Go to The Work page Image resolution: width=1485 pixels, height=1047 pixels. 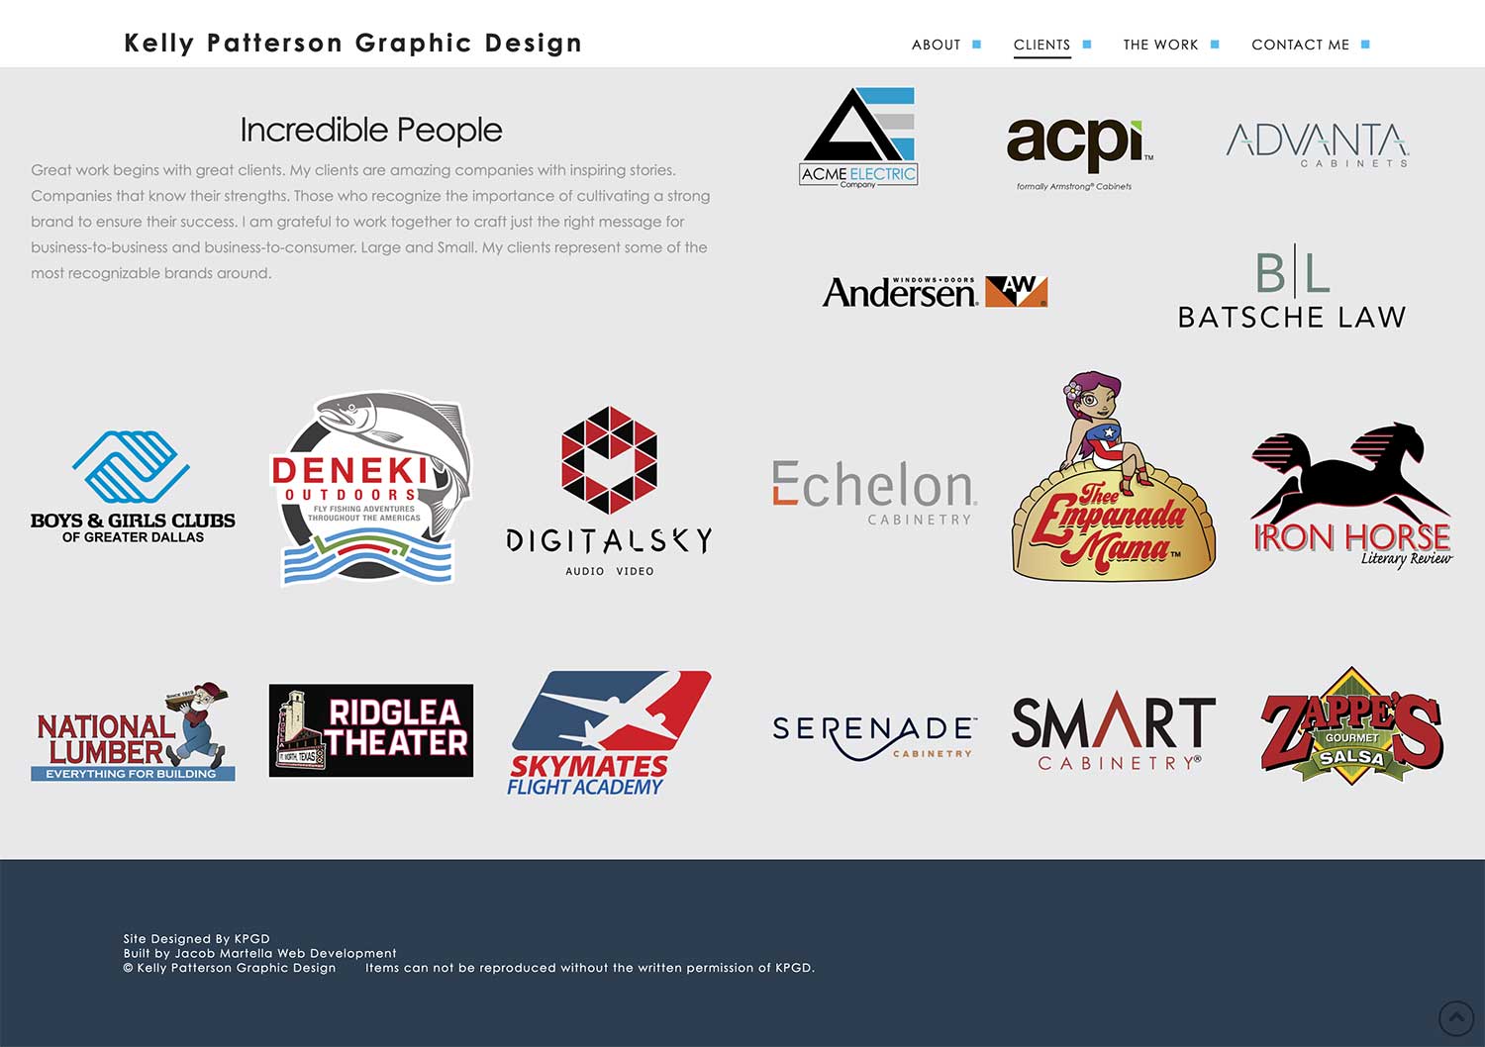point(1160,45)
